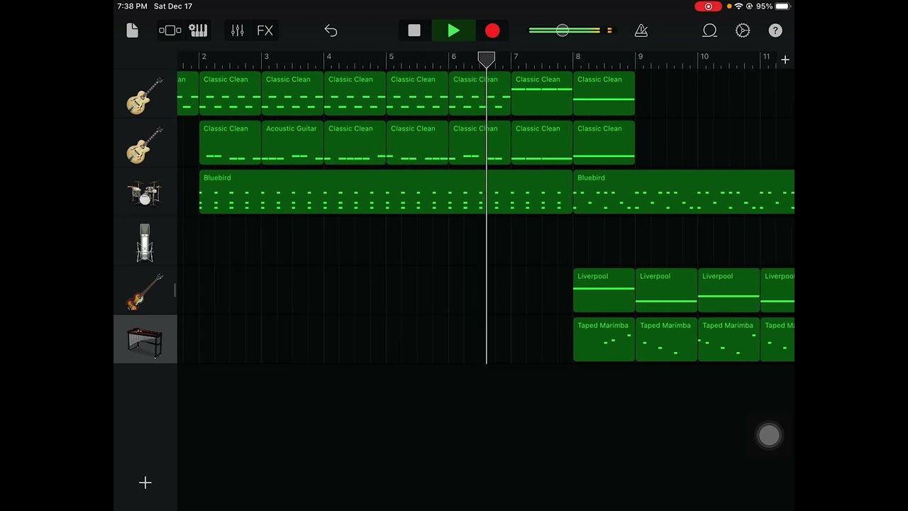Open song Settings gear

[x=743, y=31]
